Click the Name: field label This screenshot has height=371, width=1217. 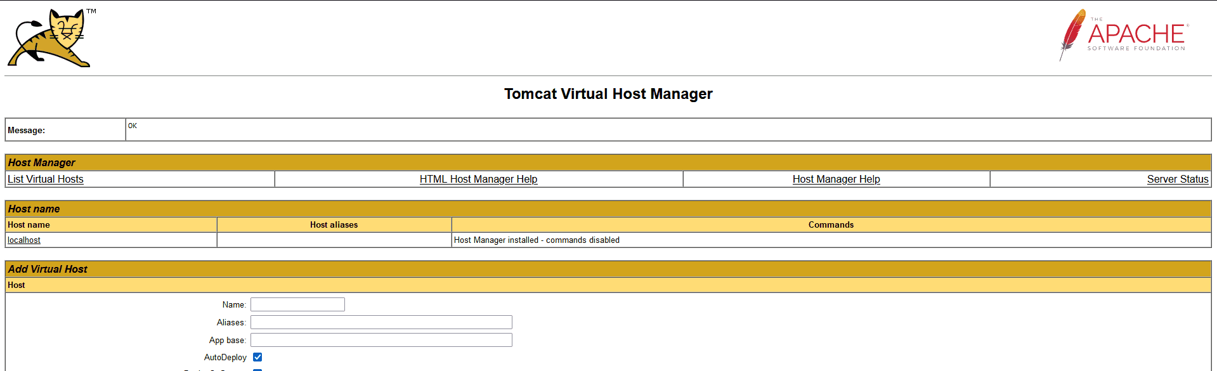pos(234,304)
